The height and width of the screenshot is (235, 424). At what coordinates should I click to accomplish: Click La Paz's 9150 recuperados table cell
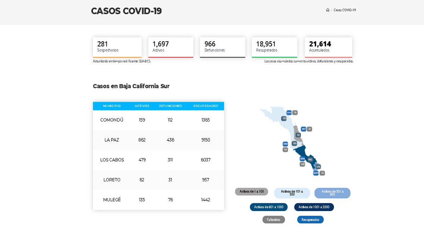tap(206, 140)
